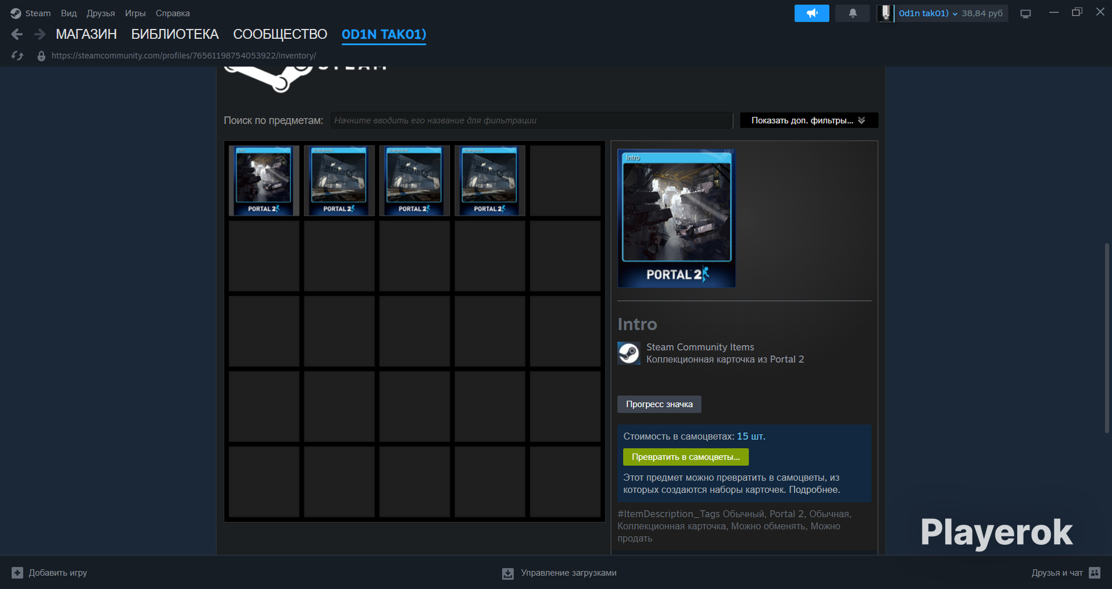Open Управление загрузками
1112x589 pixels.
(560, 573)
